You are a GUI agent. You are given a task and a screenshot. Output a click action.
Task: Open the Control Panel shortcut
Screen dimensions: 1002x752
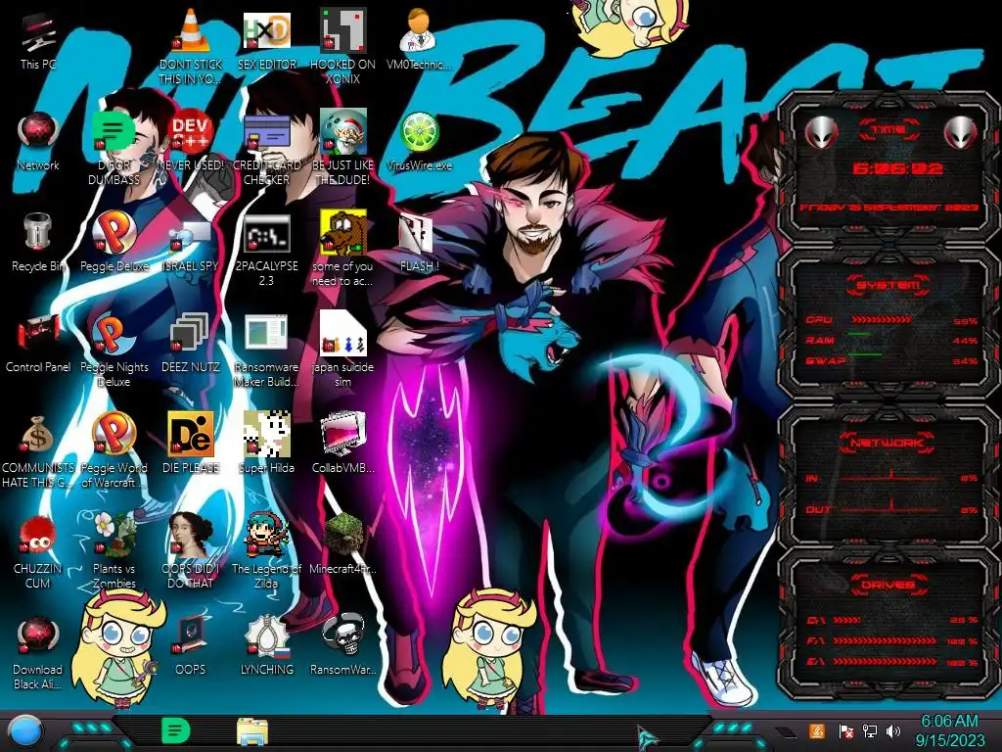click(x=38, y=343)
